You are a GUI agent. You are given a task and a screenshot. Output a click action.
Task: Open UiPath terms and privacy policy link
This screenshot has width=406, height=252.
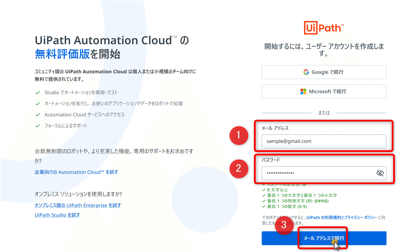click(342, 218)
